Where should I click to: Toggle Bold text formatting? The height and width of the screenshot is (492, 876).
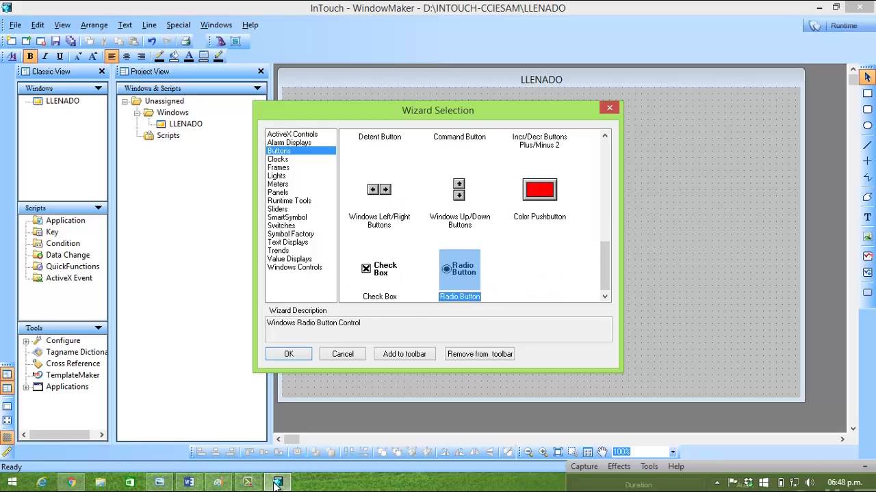29,56
